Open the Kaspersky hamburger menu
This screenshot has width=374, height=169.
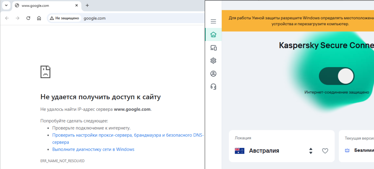[213, 21]
